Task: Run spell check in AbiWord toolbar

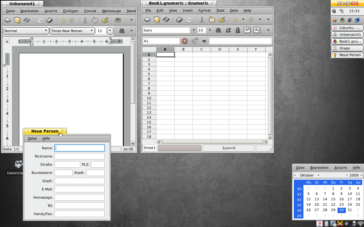Action: pos(118,20)
